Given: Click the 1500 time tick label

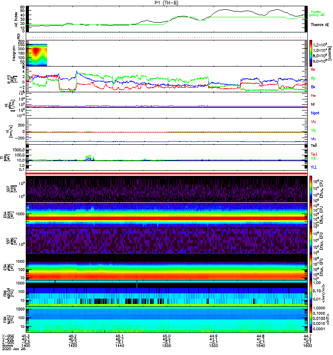Looking at the screenshot, I should click(x=166, y=345).
